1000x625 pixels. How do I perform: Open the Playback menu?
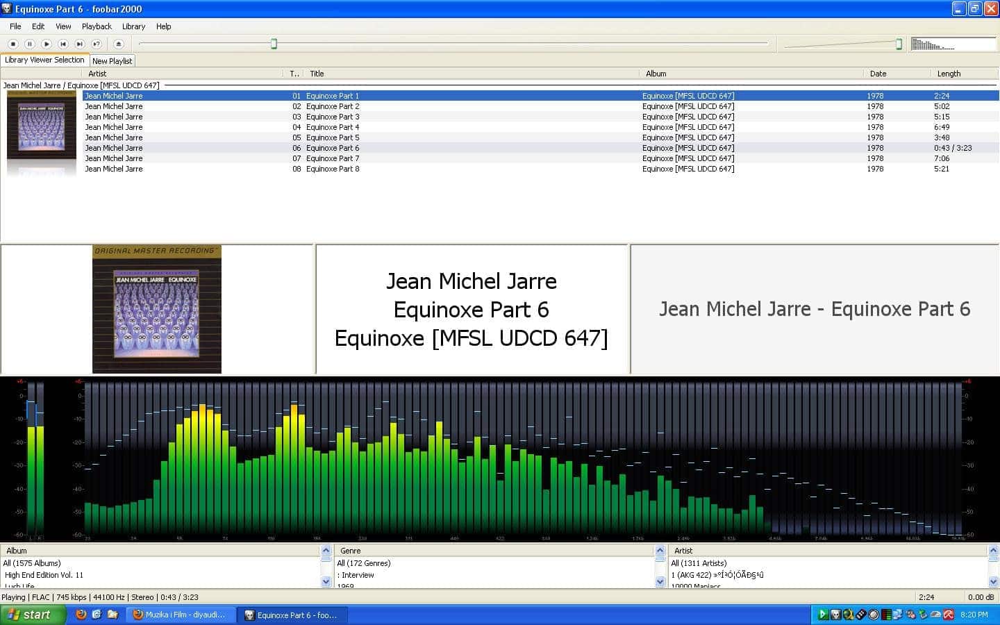tap(97, 26)
